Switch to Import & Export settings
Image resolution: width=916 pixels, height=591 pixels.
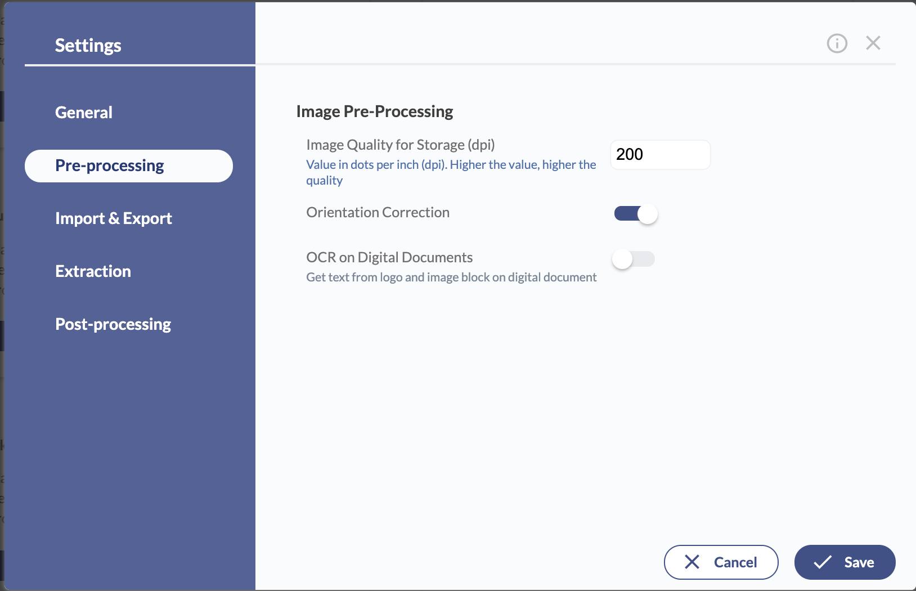(114, 218)
